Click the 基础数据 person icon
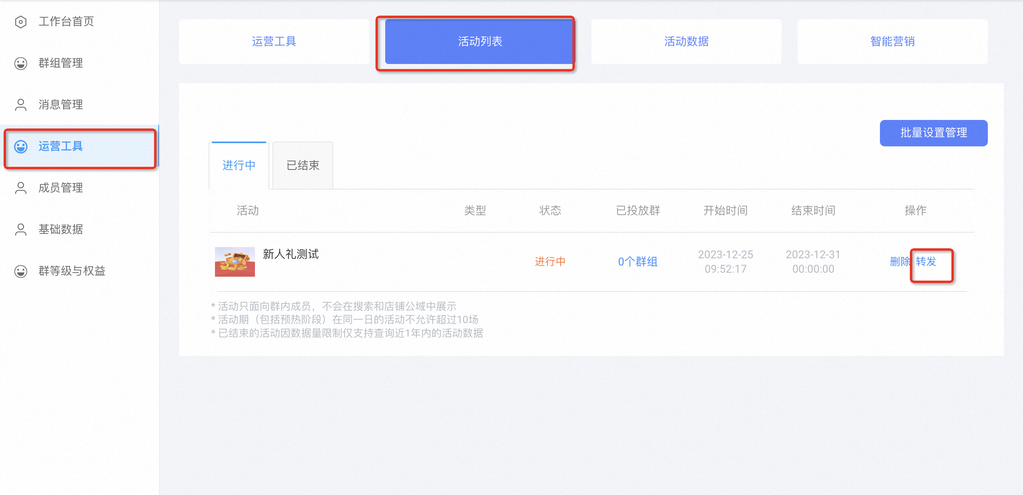The height and width of the screenshot is (495, 1023). [21, 230]
